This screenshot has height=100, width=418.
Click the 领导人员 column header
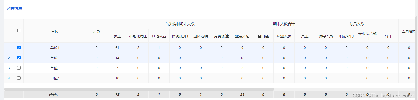(326, 36)
